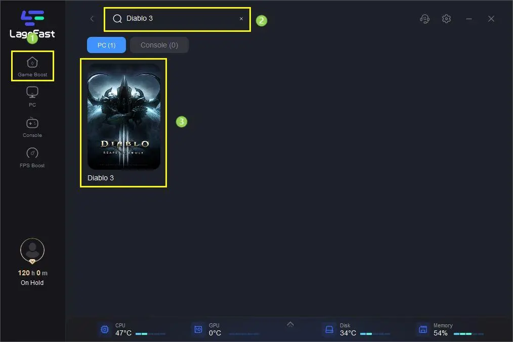
Task: Focus the search field containing Diablo 3
Action: coord(178,19)
